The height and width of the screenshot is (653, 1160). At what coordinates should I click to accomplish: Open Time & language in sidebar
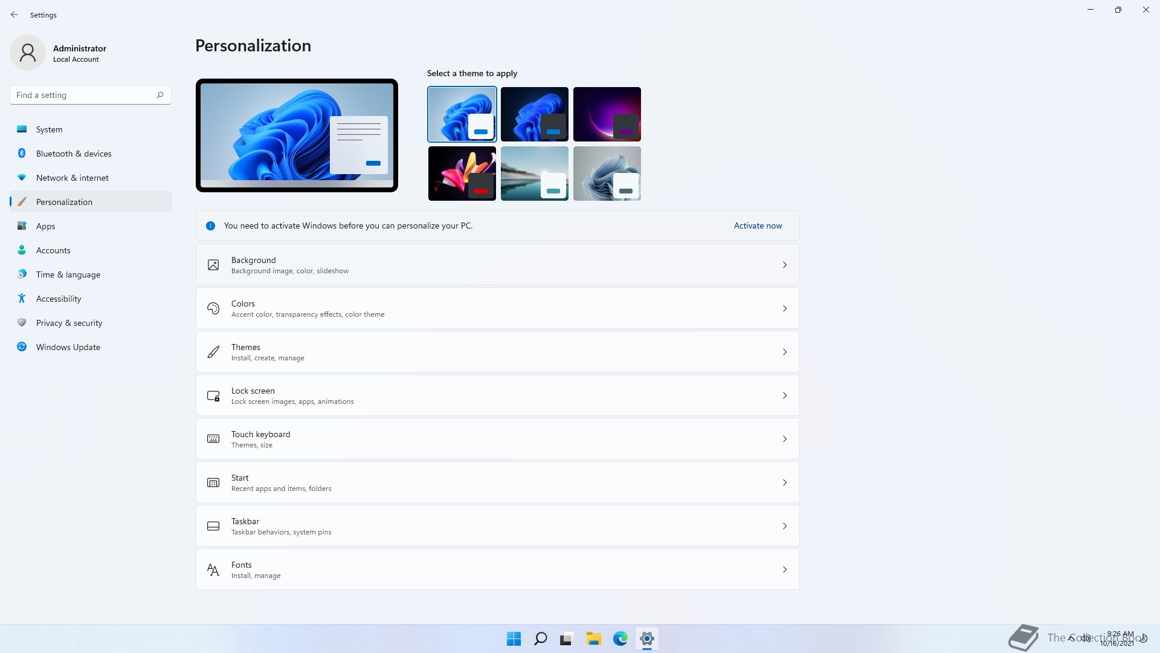tap(91, 275)
